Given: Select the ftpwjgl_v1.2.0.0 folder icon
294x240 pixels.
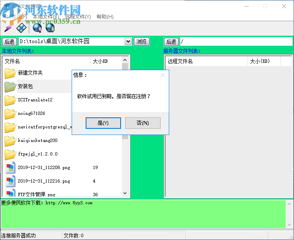Looking at the screenshot, I should (10, 154).
